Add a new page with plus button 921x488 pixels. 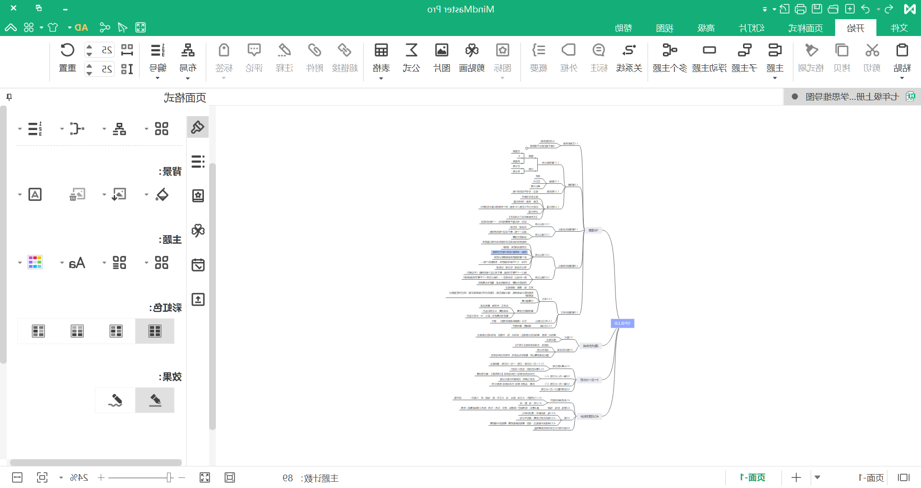(x=796, y=477)
